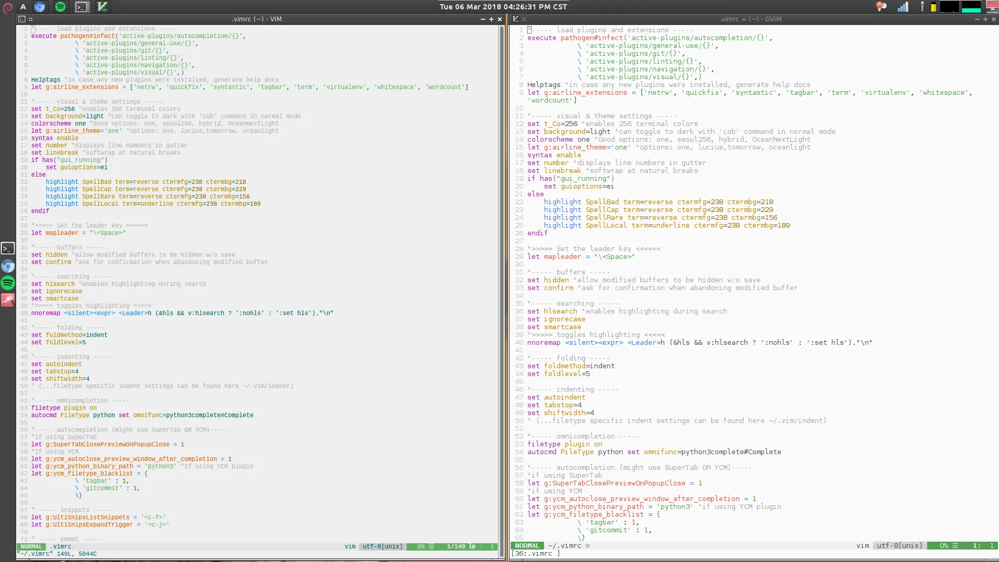Click 'let g:UltiSnipsListSnippets' line in VIM

point(98,517)
